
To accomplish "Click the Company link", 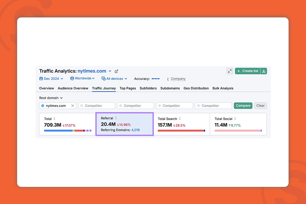I will [178, 79].
